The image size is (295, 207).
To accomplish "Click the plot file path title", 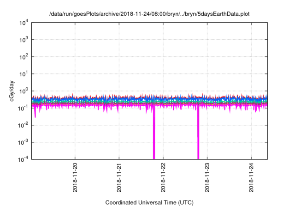I will coord(149,14).
